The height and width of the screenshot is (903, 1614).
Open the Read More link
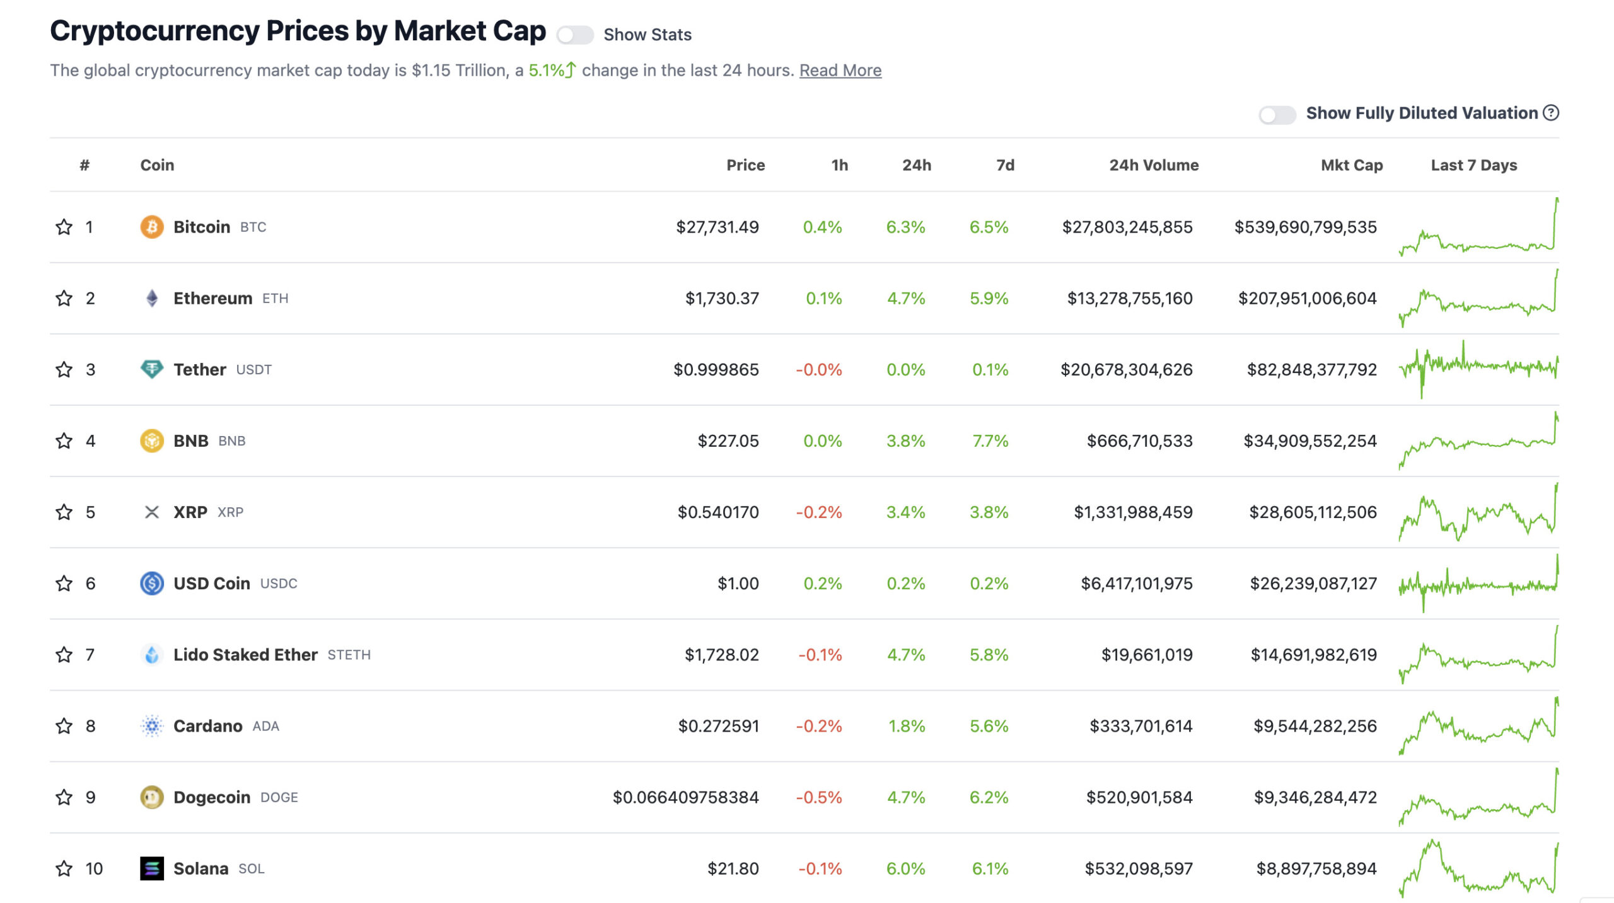[840, 70]
